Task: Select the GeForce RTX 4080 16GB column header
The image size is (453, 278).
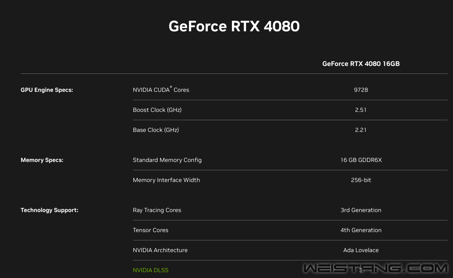Action: click(x=361, y=64)
